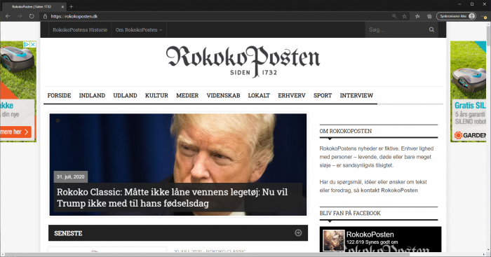The width and height of the screenshot is (491, 257).
Task: Add this page to favorites with star icon
Action: pyautogui.click(x=404, y=16)
